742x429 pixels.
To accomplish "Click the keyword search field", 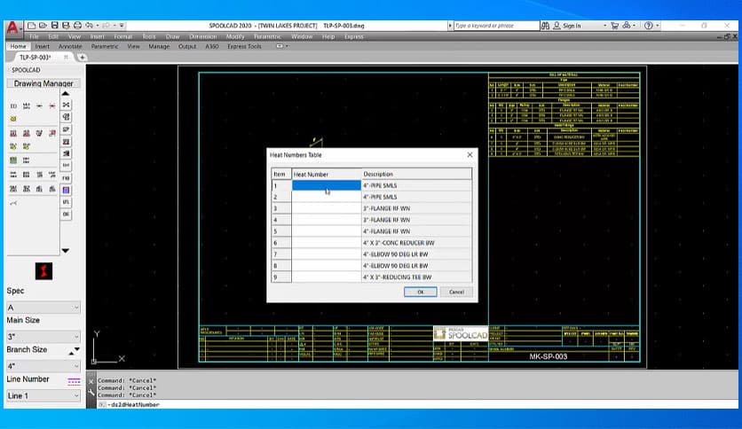I will pyautogui.click(x=496, y=26).
